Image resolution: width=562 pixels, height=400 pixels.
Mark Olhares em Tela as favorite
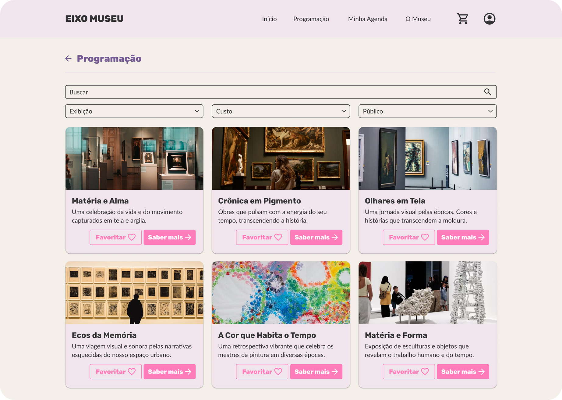tap(408, 237)
